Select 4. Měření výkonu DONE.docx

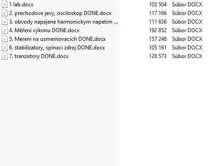pyautogui.click(x=44, y=30)
